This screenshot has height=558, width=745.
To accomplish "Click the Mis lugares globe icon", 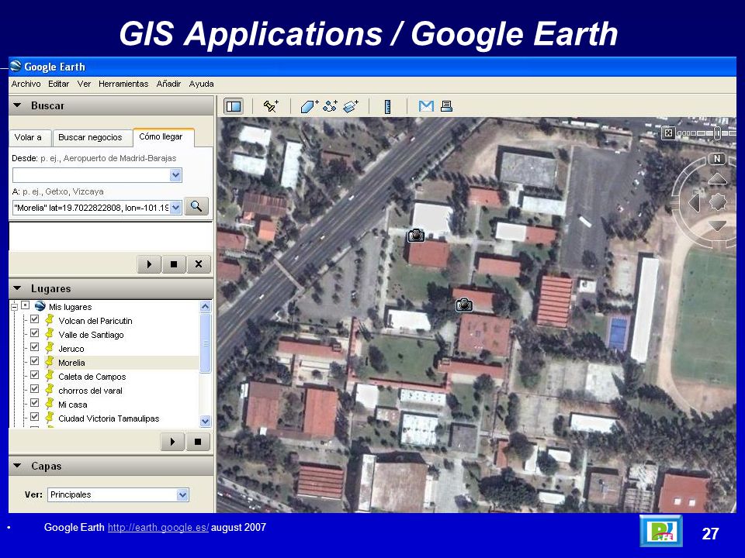I will (x=40, y=306).
